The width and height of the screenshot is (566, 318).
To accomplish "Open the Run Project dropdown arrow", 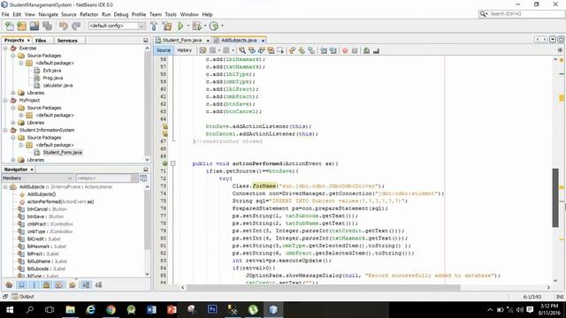I will click(187, 26).
